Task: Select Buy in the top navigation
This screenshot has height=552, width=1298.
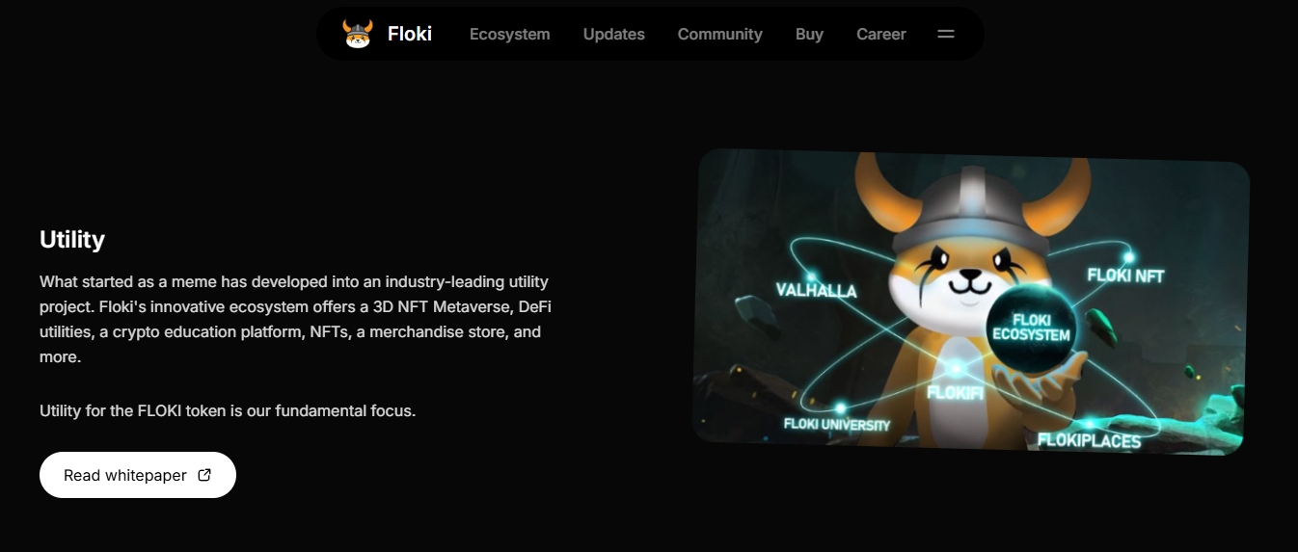Action: 809,34
